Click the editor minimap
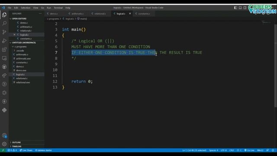 point(266,22)
